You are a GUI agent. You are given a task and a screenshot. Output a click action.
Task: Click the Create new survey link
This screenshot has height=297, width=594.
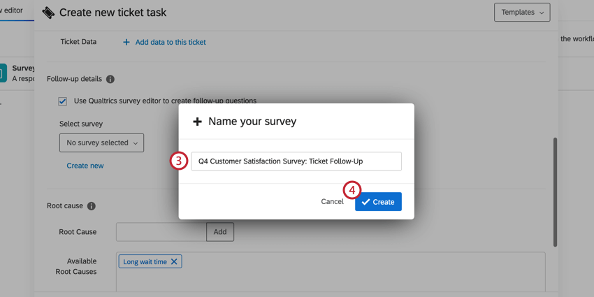pos(85,166)
